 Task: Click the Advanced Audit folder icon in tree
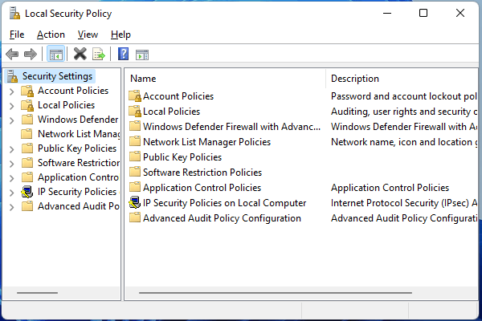pos(27,206)
